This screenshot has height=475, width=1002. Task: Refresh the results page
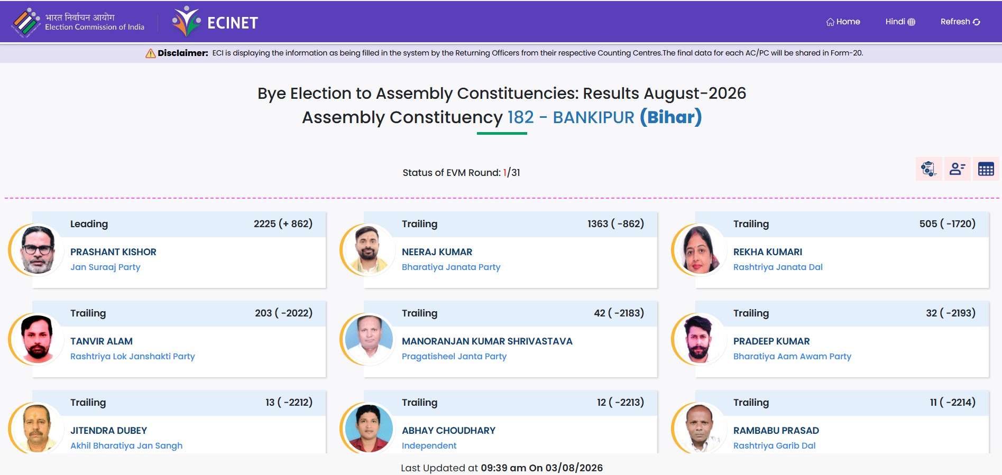coord(960,22)
